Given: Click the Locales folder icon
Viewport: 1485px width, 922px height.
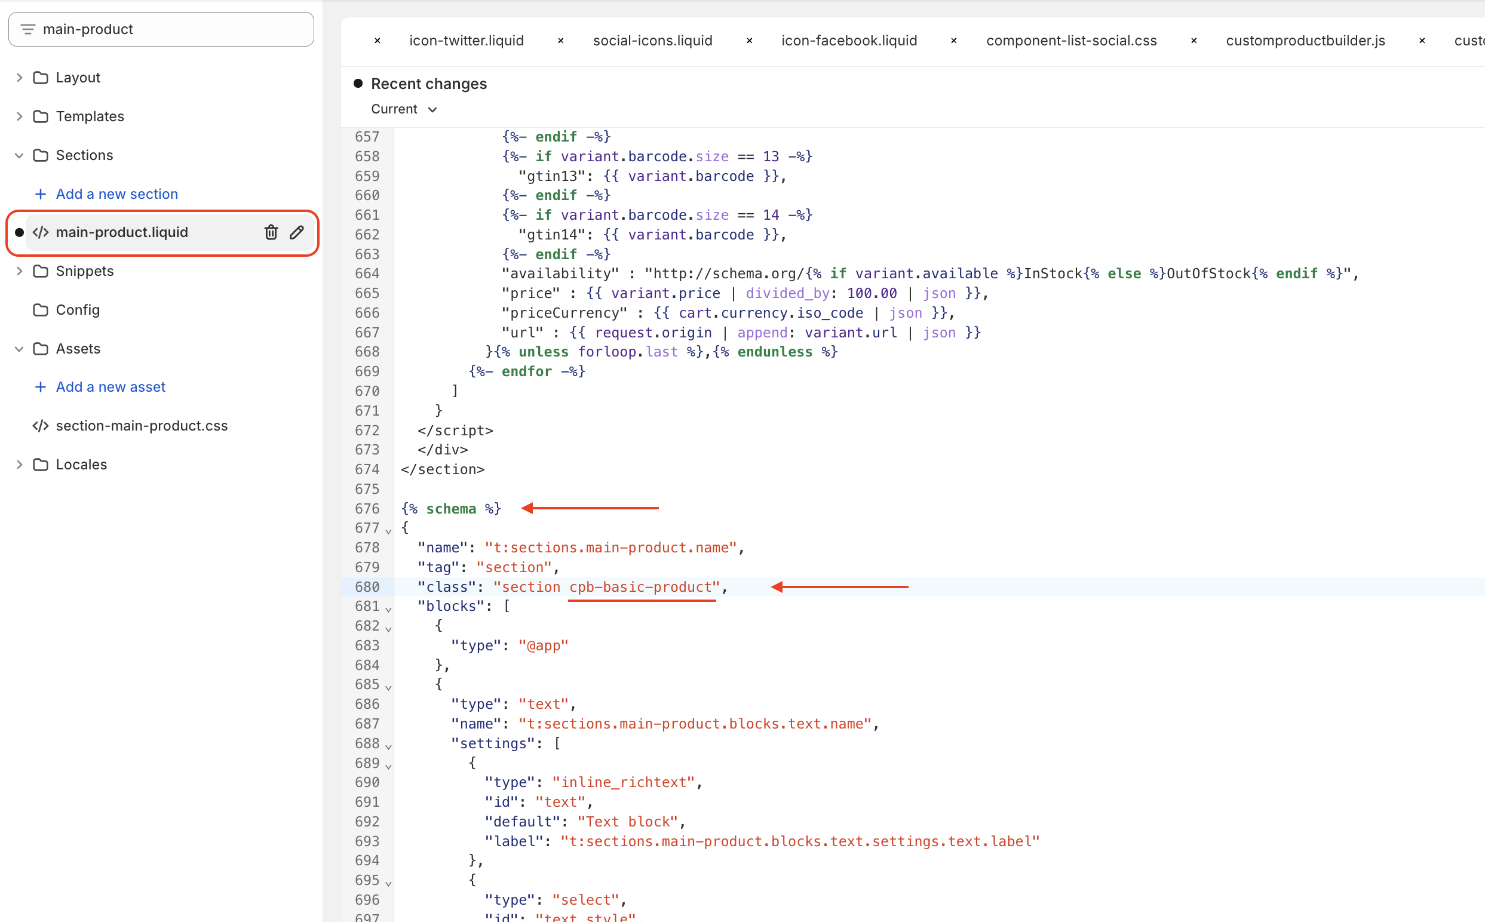Looking at the screenshot, I should 41,465.
